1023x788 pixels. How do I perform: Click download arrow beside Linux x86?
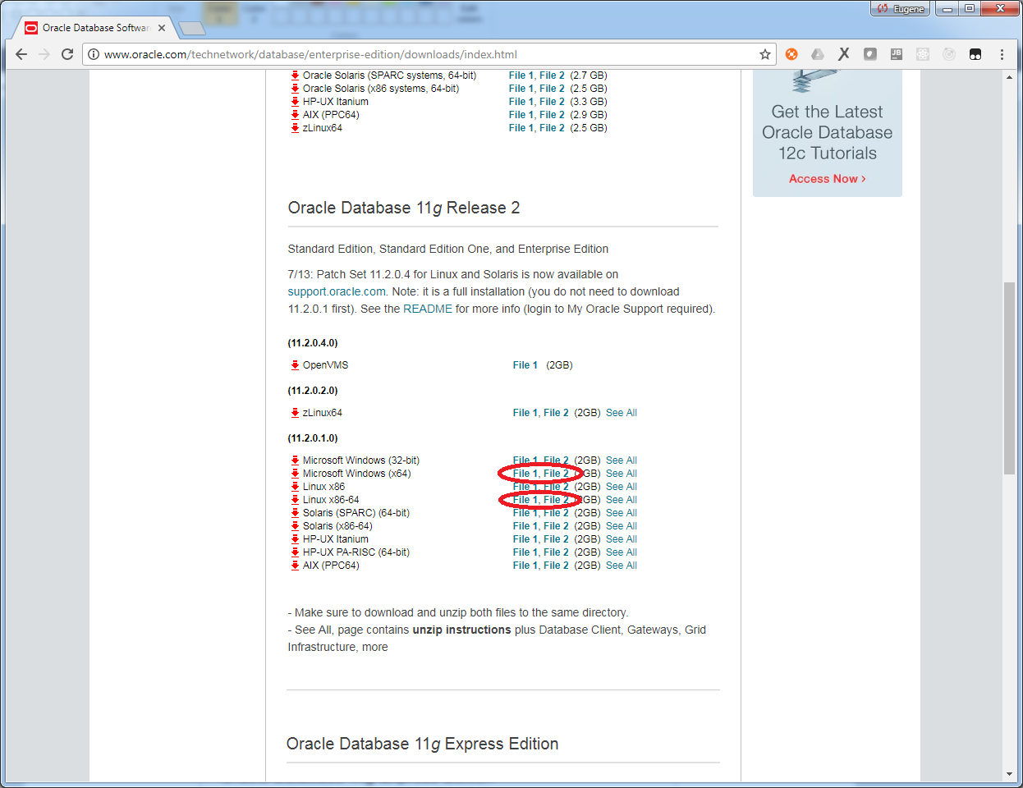click(295, 487)
